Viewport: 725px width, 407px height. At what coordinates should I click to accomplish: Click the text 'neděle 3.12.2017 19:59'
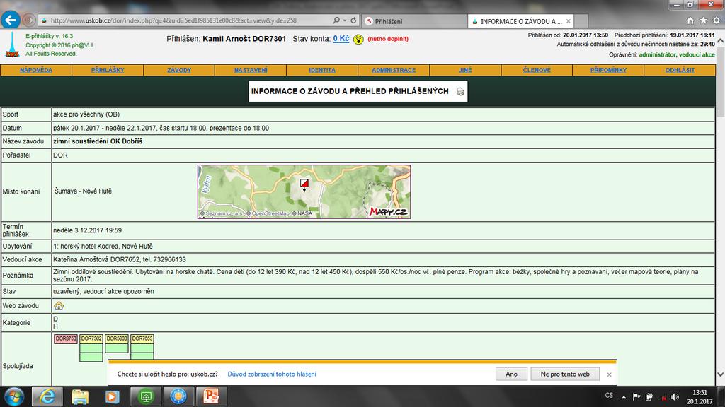[87, 230]
